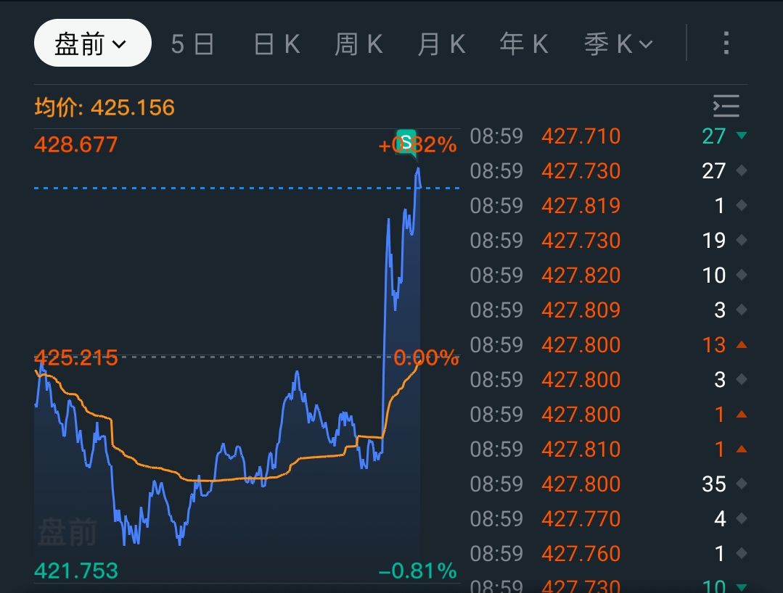Click the 421.753 low price label
The image size is (783, 593).
click(75, 571)
